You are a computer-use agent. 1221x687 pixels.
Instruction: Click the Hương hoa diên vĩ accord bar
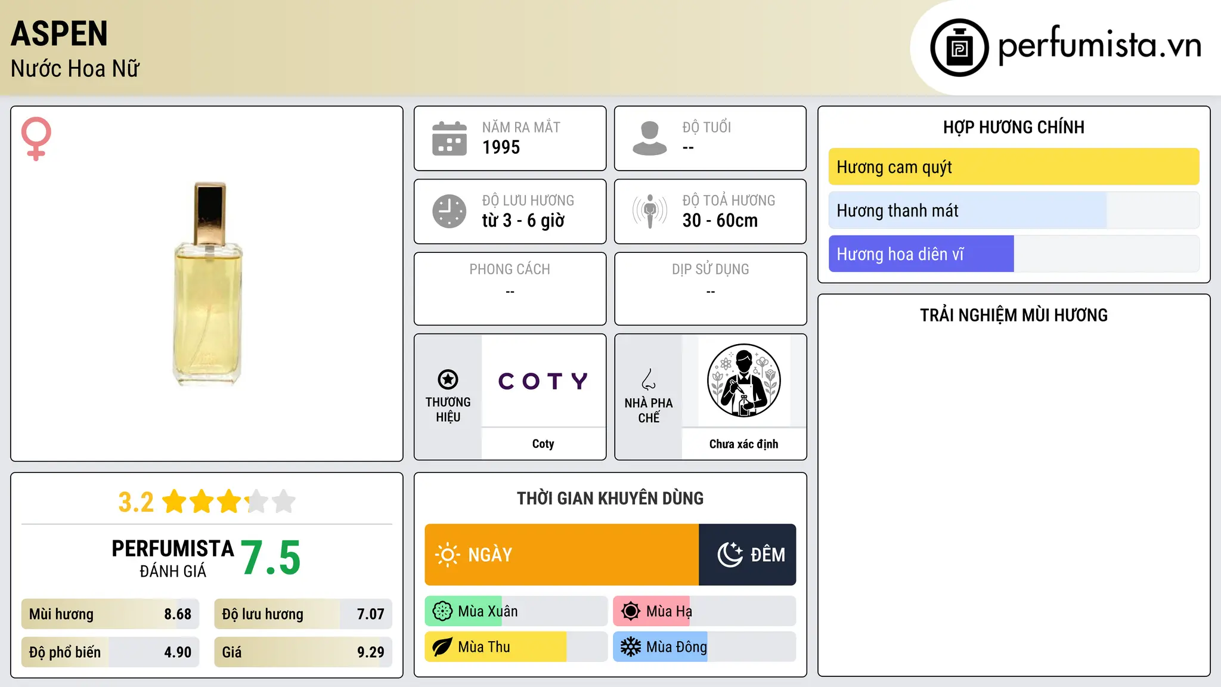tap(1014, 254)
